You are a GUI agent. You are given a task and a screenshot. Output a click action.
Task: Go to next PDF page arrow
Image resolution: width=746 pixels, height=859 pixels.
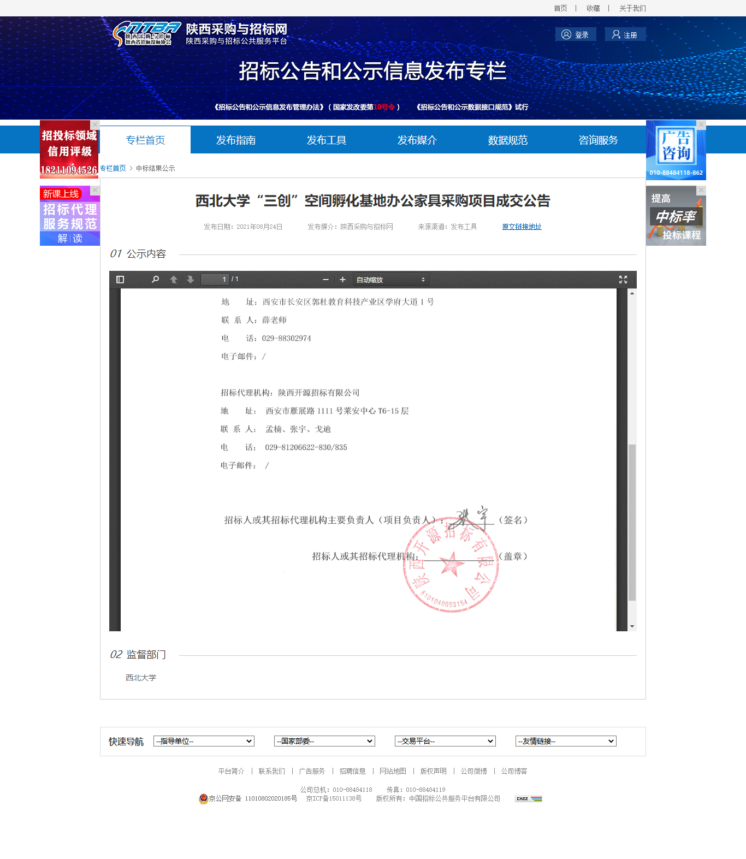point(190,280)
